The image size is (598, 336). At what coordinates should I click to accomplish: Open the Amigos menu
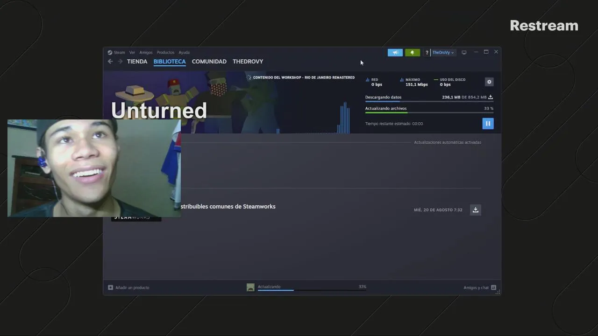click(x=146, y=52)
